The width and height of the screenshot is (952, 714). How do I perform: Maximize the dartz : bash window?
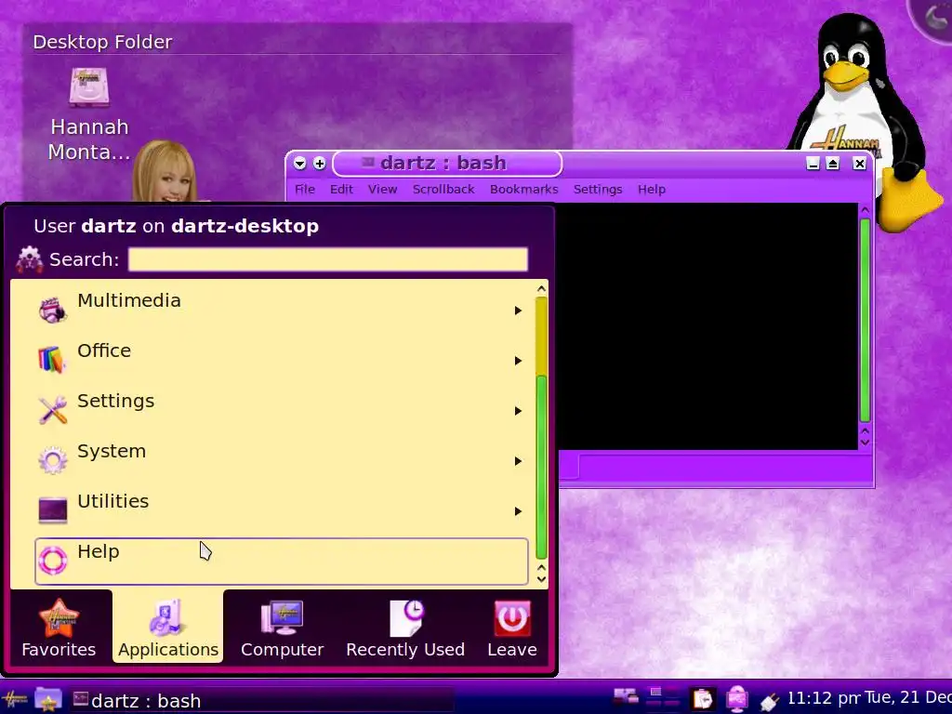pos(832,164)
